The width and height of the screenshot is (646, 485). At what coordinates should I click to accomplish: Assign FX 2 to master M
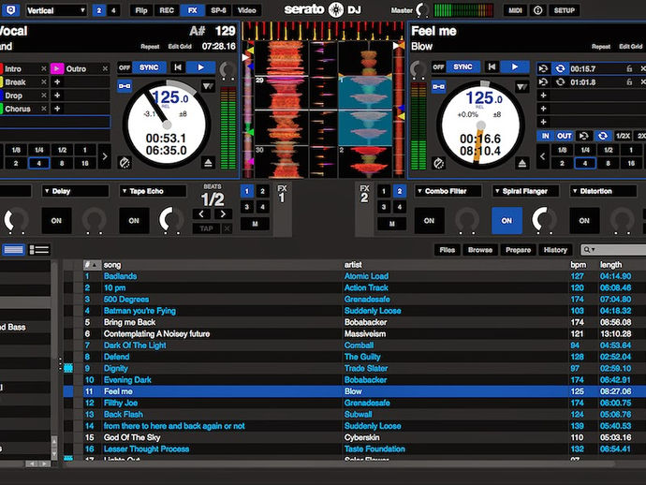tap(391, 224)
